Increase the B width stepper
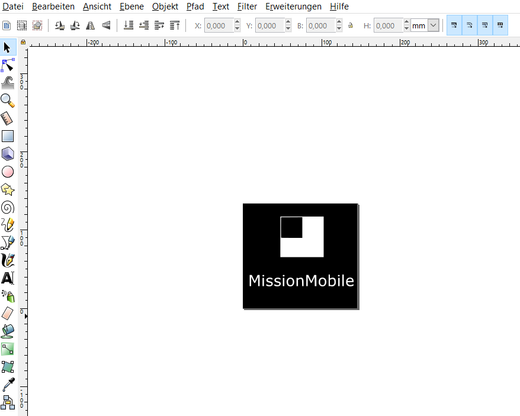The height and width of the screenshot is (416, 520). pos(339,22)
